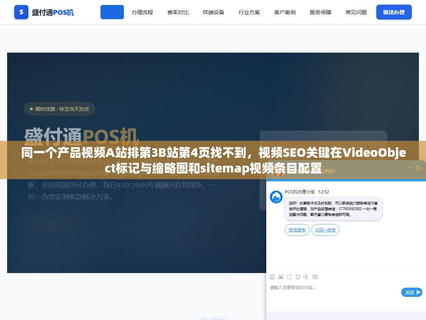Screen dimensions: 426x320
Task: Minimize the chat widget
Action: [x=409, y=168]
